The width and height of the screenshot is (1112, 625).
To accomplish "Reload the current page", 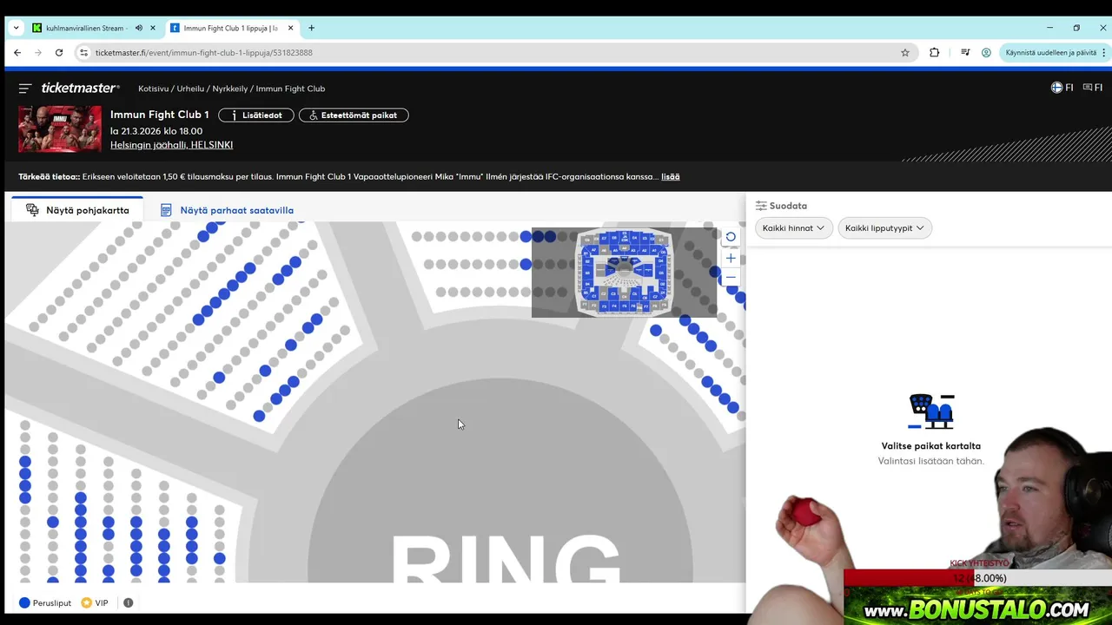I will click(x=59, y=52).
